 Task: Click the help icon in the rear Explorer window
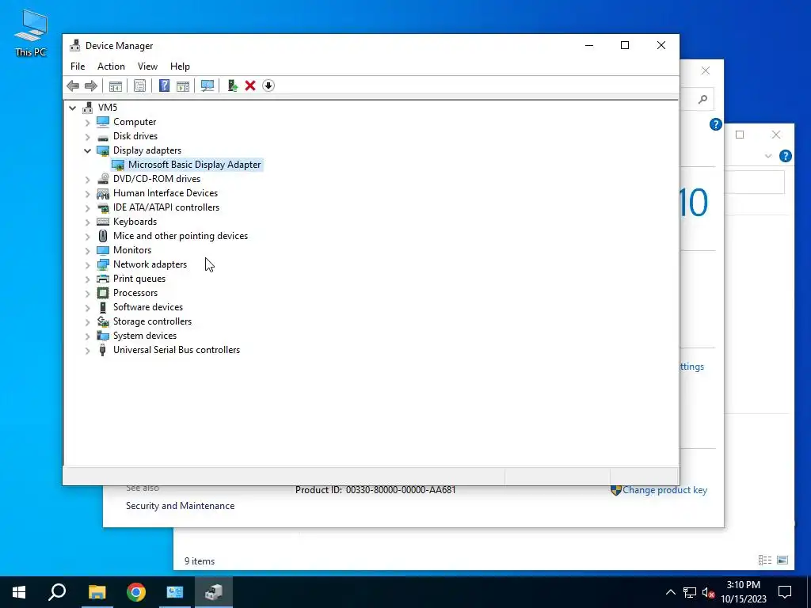tap(785, 156)
